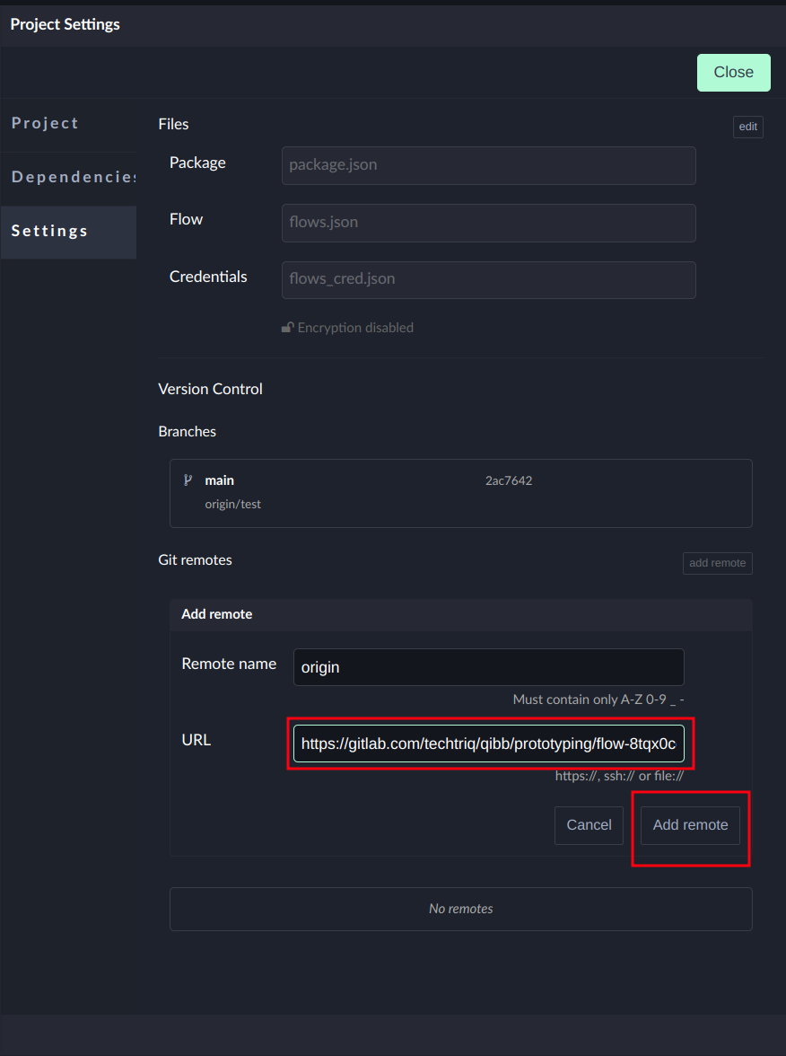The height and width of the screenshot is (1056, 786).
Task: Click the origin/test upstream label
Action: (232, 504)
